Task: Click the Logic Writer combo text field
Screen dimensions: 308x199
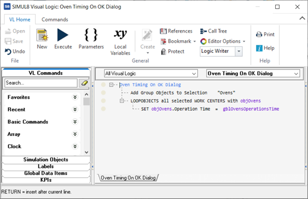Action: (218, 51)
